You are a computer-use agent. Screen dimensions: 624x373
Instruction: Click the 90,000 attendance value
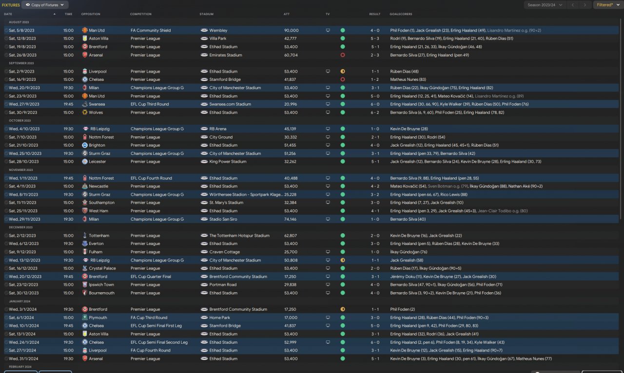(x=292, y=30)
